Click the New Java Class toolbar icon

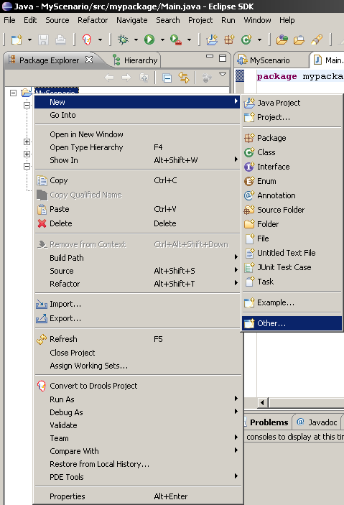pyautogui.click(x=246, y=40)
